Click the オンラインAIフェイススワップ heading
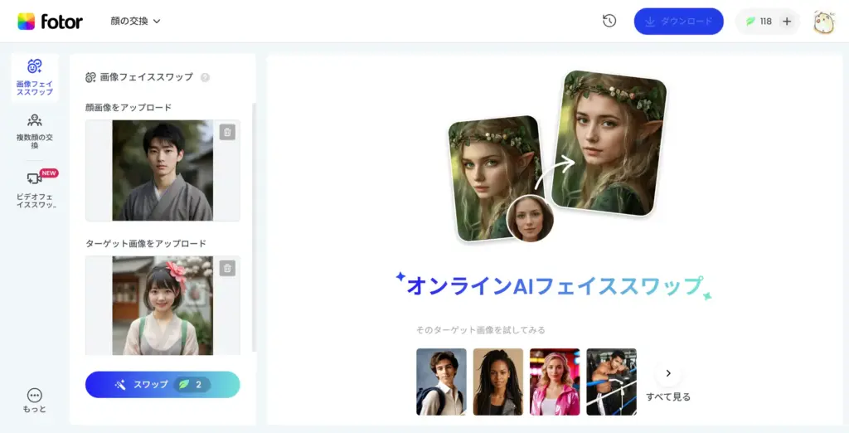The width and height of the screenshot is (849, 433). [553, 286]
